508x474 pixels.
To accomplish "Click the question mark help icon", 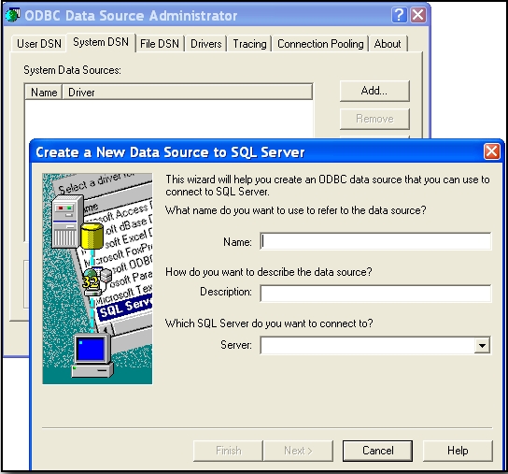I will [x=399, y=15].
